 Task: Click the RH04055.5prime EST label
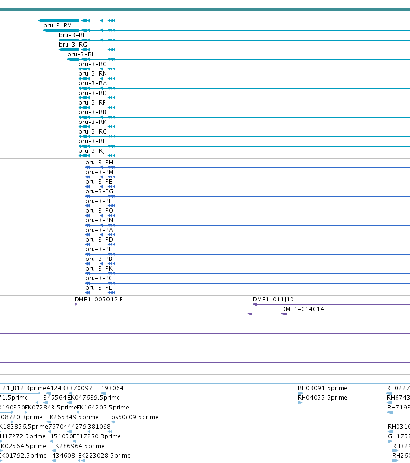322,398
